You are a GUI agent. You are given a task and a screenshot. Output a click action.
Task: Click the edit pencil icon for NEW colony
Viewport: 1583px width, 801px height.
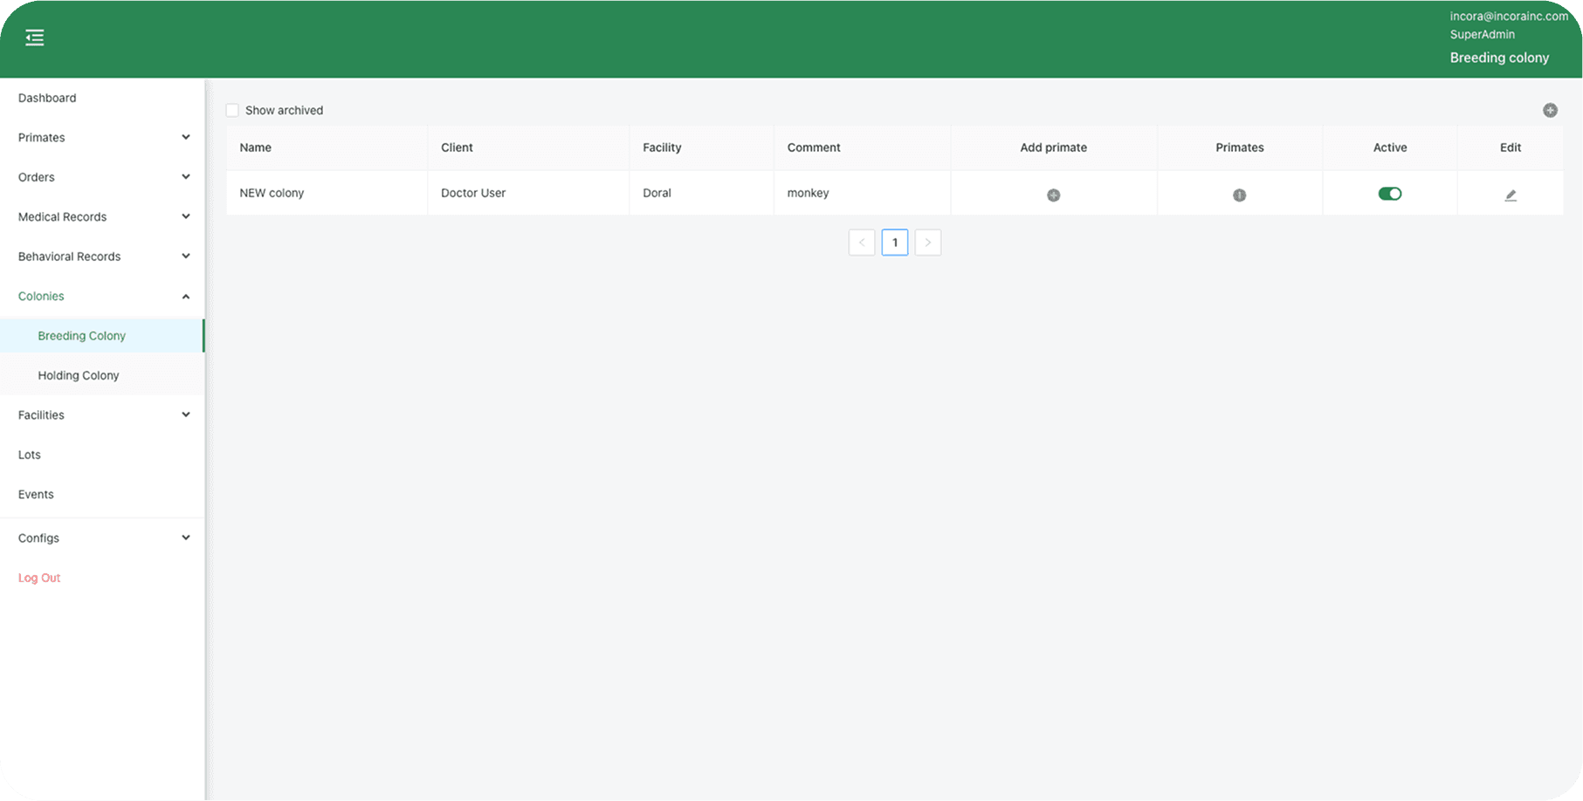1511,195
